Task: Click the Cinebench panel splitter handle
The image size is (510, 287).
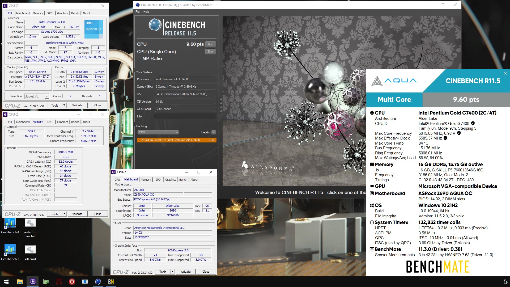Action: point(221,106)
